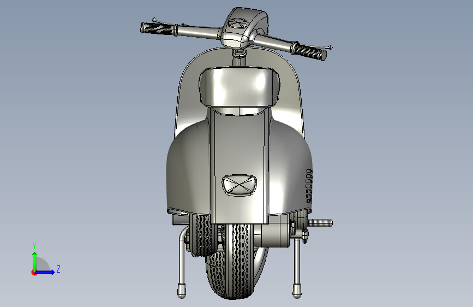Select the right kickstand leg
Screen dimensions: 473x307
tap(297, 268)
